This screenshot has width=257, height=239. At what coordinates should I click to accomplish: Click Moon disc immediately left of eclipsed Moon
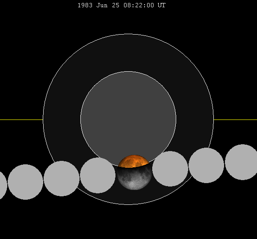97,175
